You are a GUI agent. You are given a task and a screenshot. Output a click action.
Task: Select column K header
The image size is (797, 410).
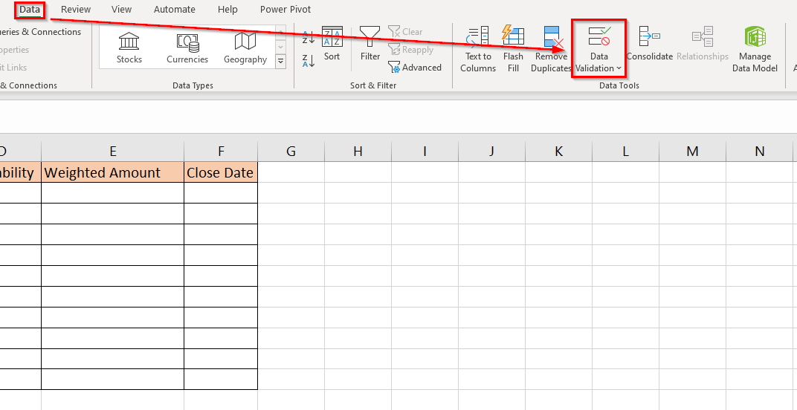[x=558, y=151]
